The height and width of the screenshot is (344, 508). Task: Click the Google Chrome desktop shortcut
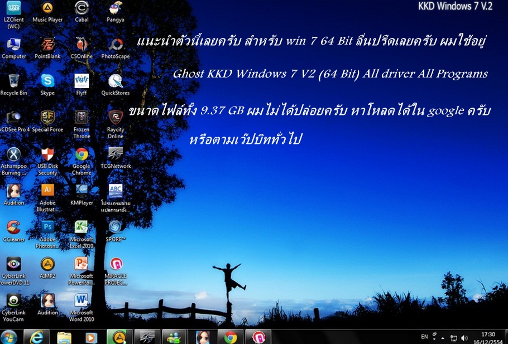[82, 162]
